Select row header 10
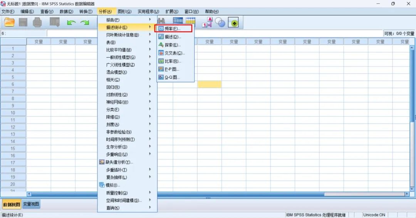416x218 pixels. (13, 113)
